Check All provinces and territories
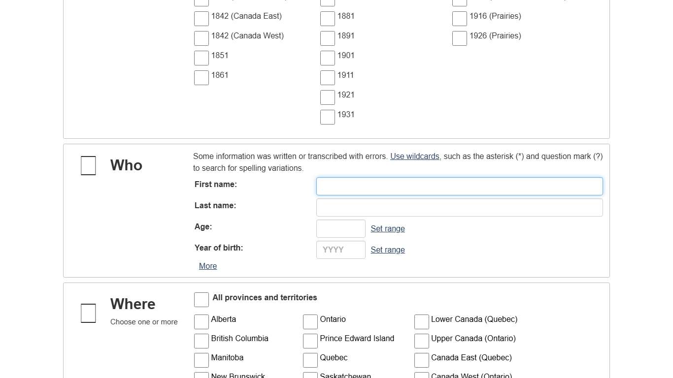 click(201, 299)
